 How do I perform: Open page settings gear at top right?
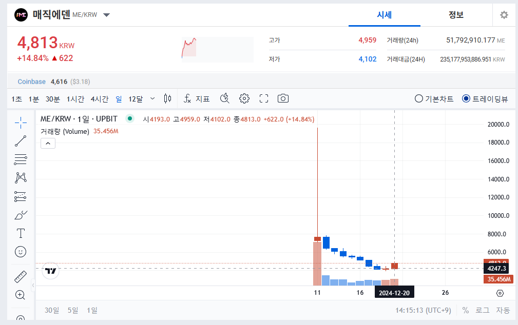[504, 15]
